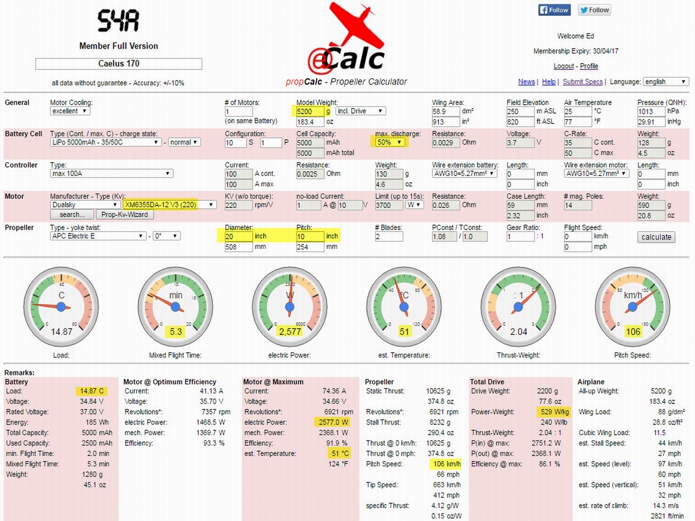
Task: Click the C cont. rate field
Action: 578,143
